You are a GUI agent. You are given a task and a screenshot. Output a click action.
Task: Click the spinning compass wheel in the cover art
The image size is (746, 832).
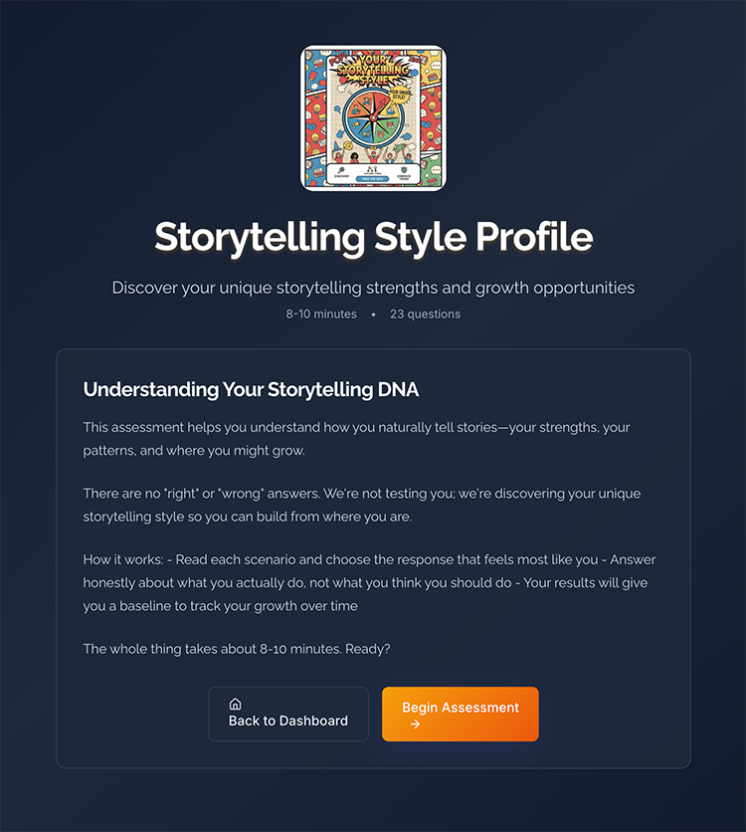point(375,117)
